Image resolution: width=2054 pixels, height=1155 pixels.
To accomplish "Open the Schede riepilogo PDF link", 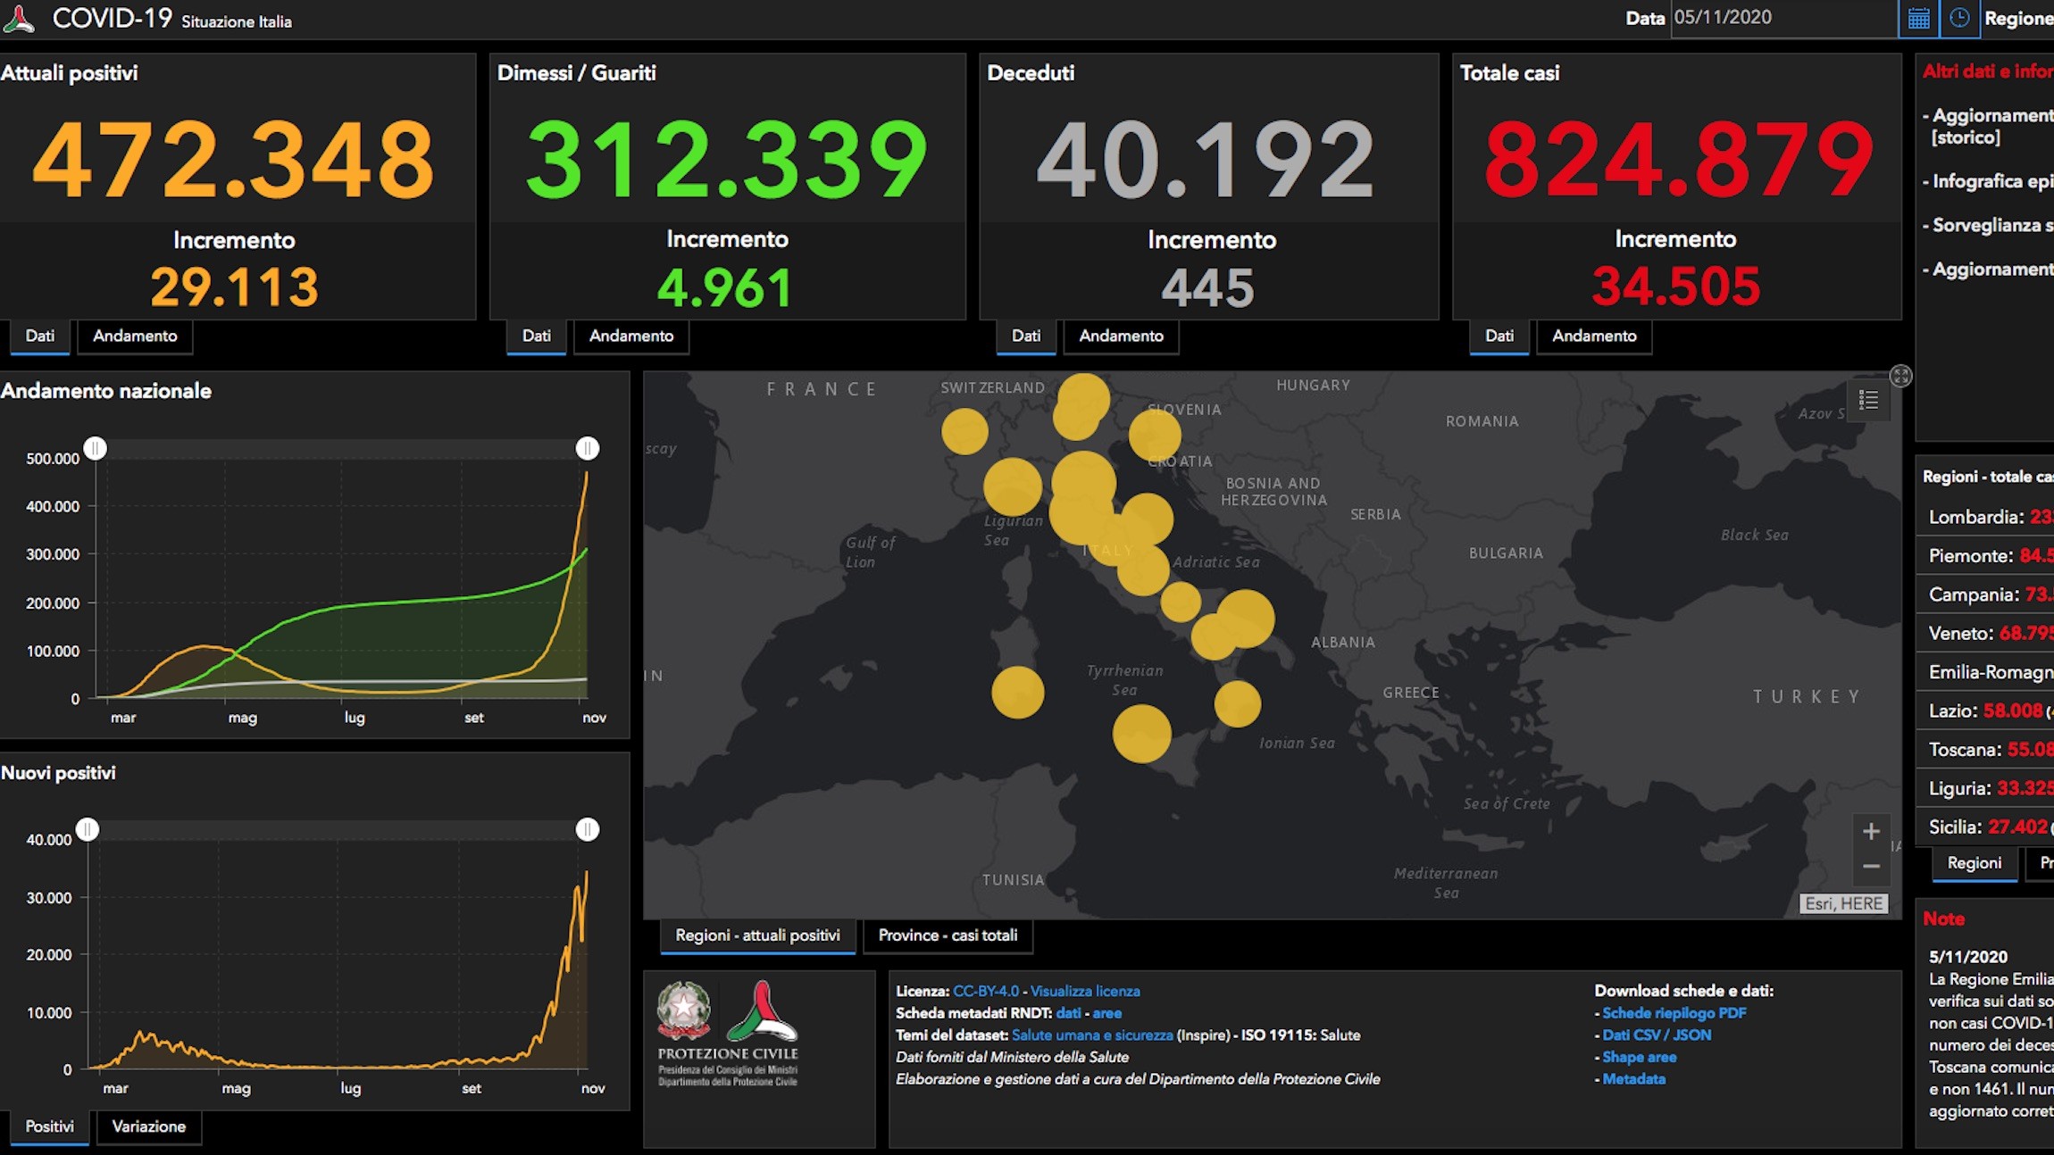I will click(x=1674, y=1013).
